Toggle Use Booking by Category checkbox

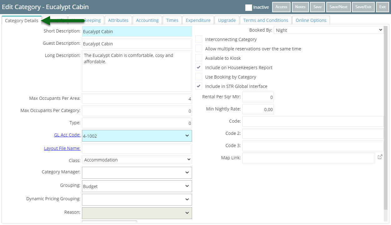point(199,77)
